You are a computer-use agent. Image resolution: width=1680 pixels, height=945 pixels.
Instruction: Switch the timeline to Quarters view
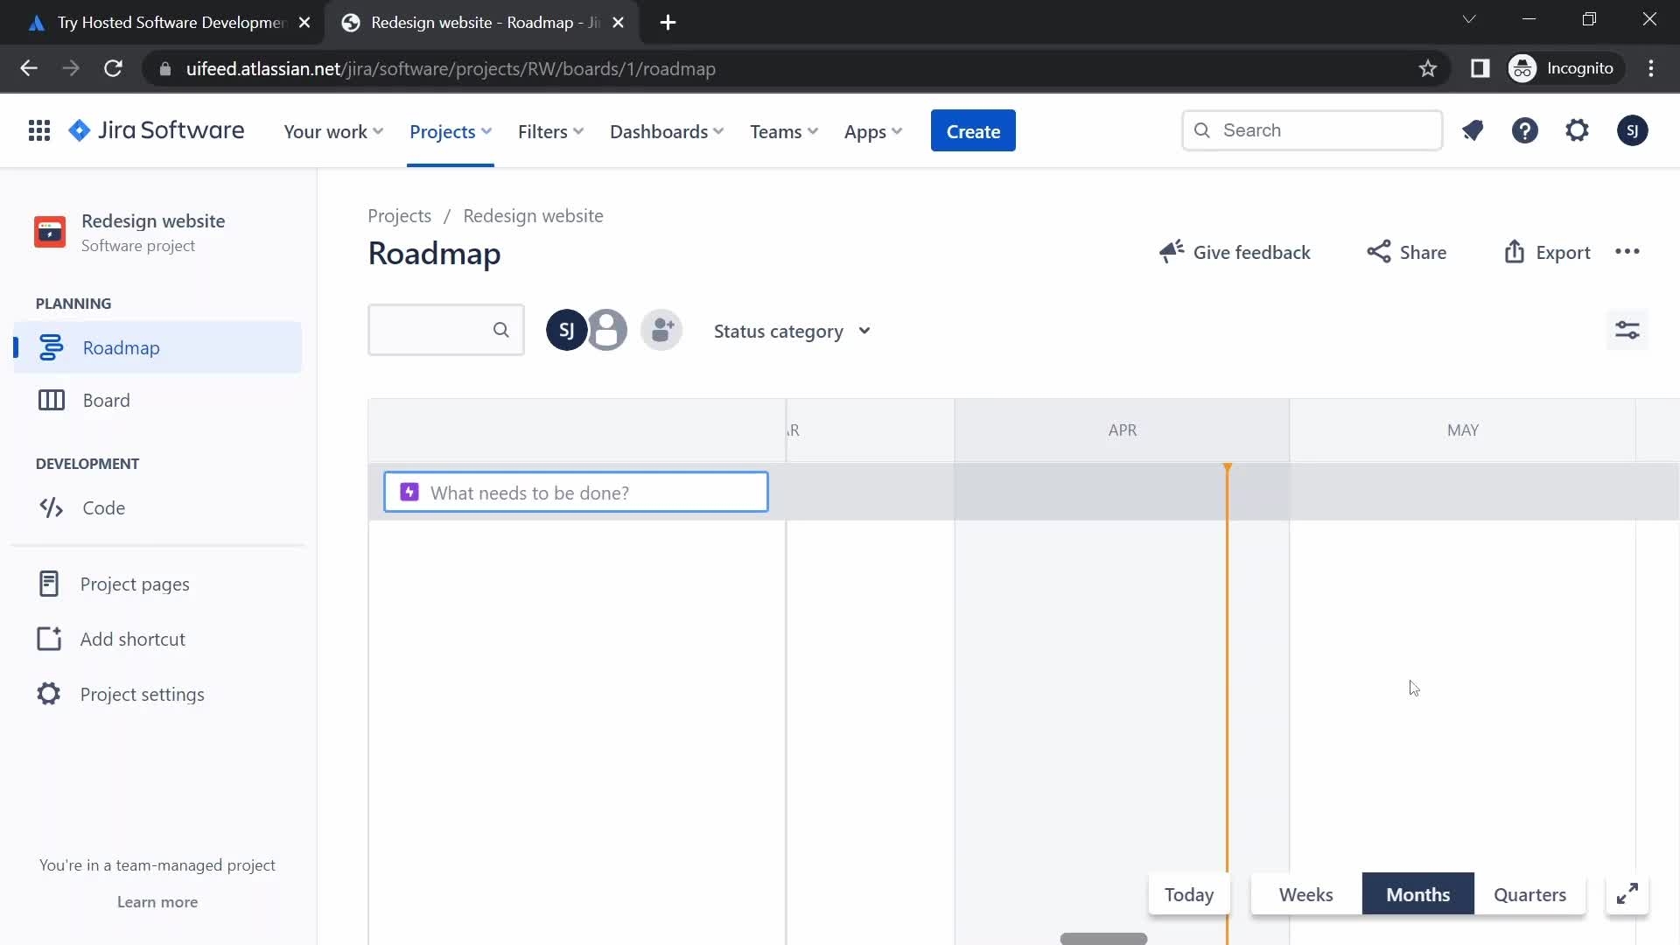point(1529,894)
